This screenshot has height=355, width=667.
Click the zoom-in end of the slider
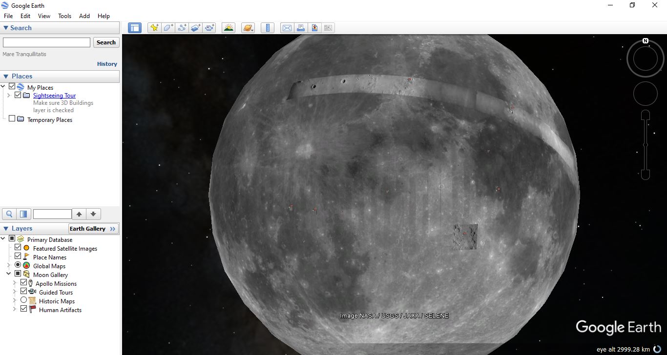(646, 115)
